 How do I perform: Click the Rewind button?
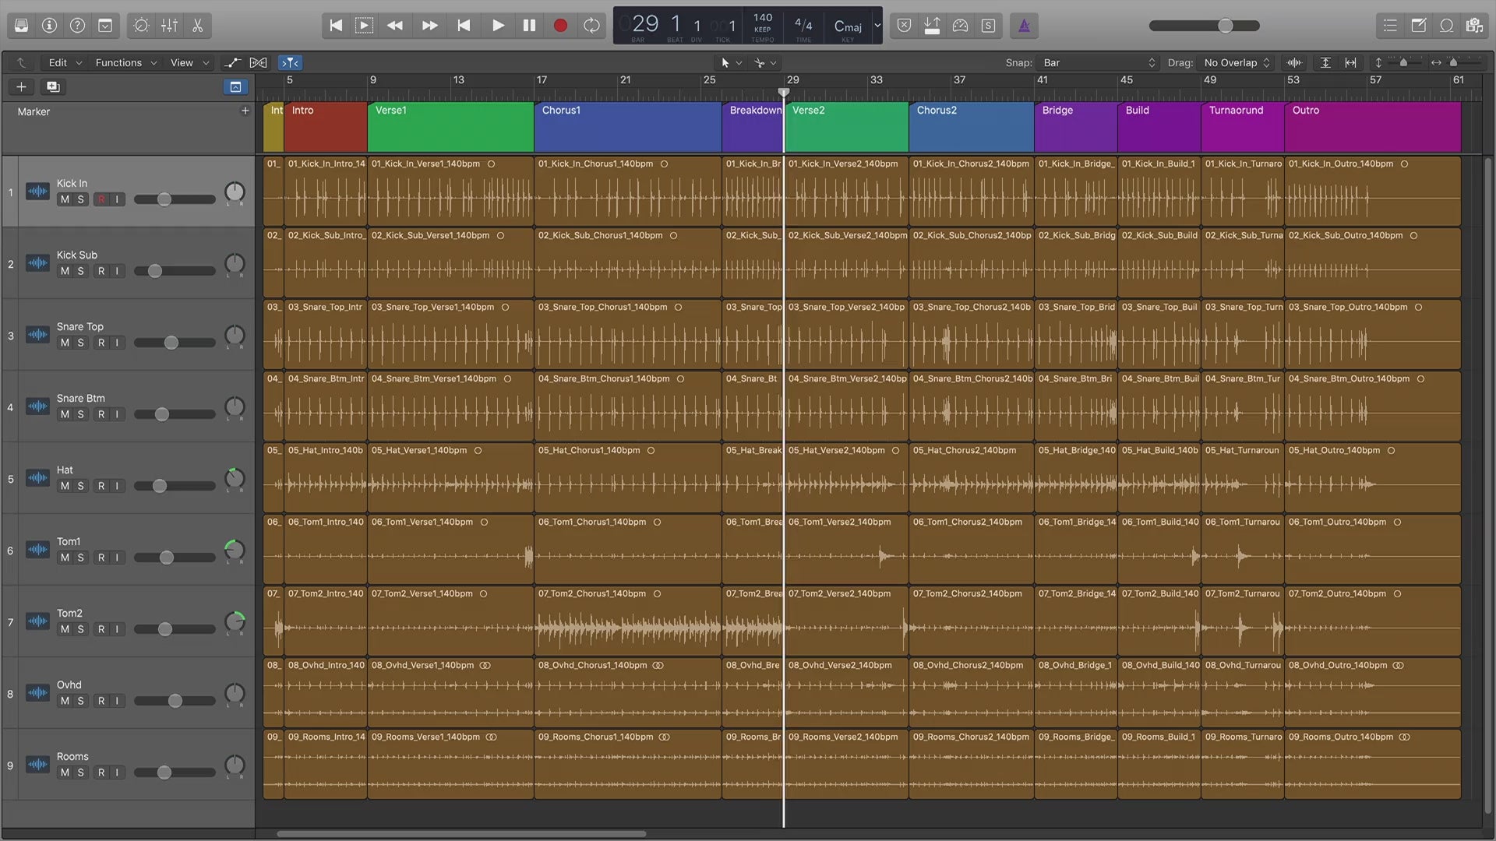395,26
